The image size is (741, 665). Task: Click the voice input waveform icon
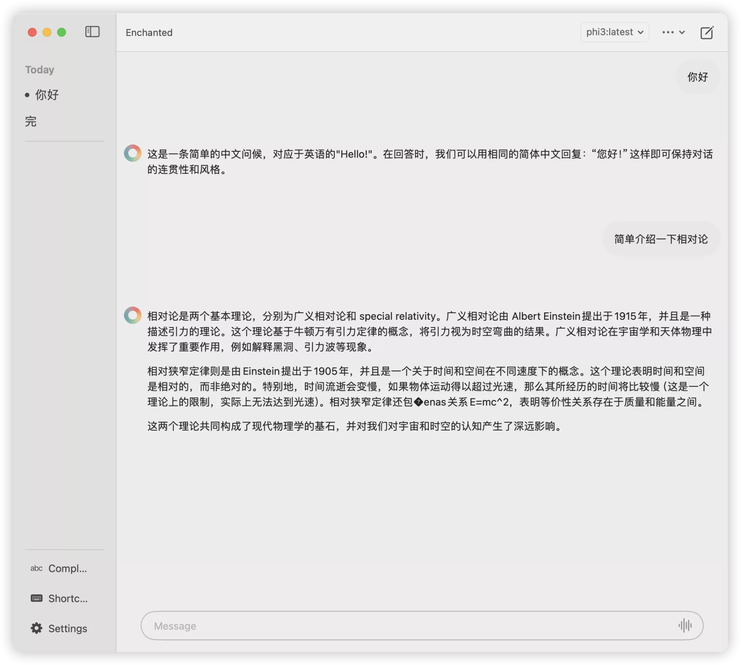tap(685, 625)
